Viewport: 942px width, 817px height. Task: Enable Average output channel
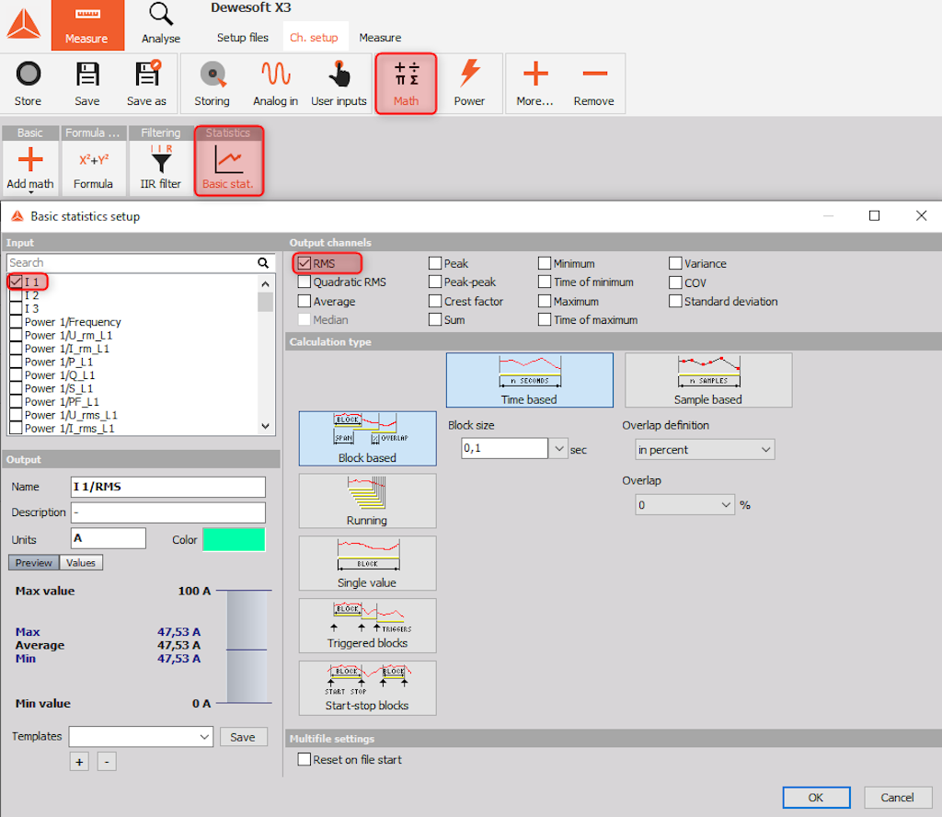pyautogui.click(x=304, y=301)
